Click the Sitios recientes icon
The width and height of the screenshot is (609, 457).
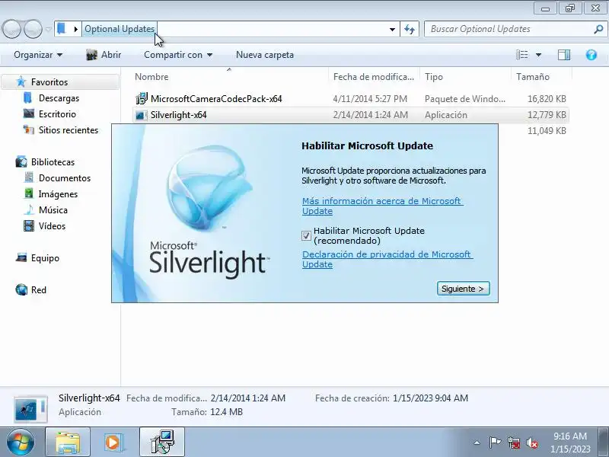pyautogui.click(x=29, y=129)
